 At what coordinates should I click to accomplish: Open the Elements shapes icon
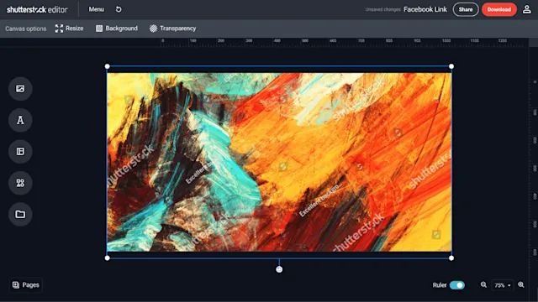(x=20, y=183)
